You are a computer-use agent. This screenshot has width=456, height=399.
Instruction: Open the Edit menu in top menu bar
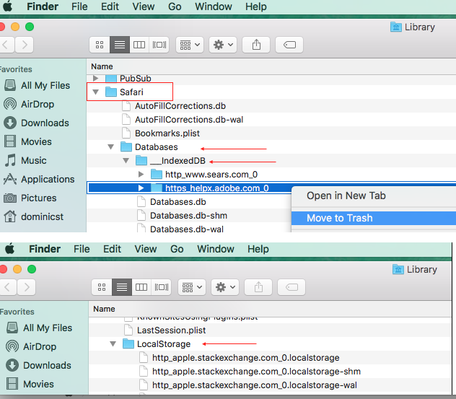[x=110, y=6]
